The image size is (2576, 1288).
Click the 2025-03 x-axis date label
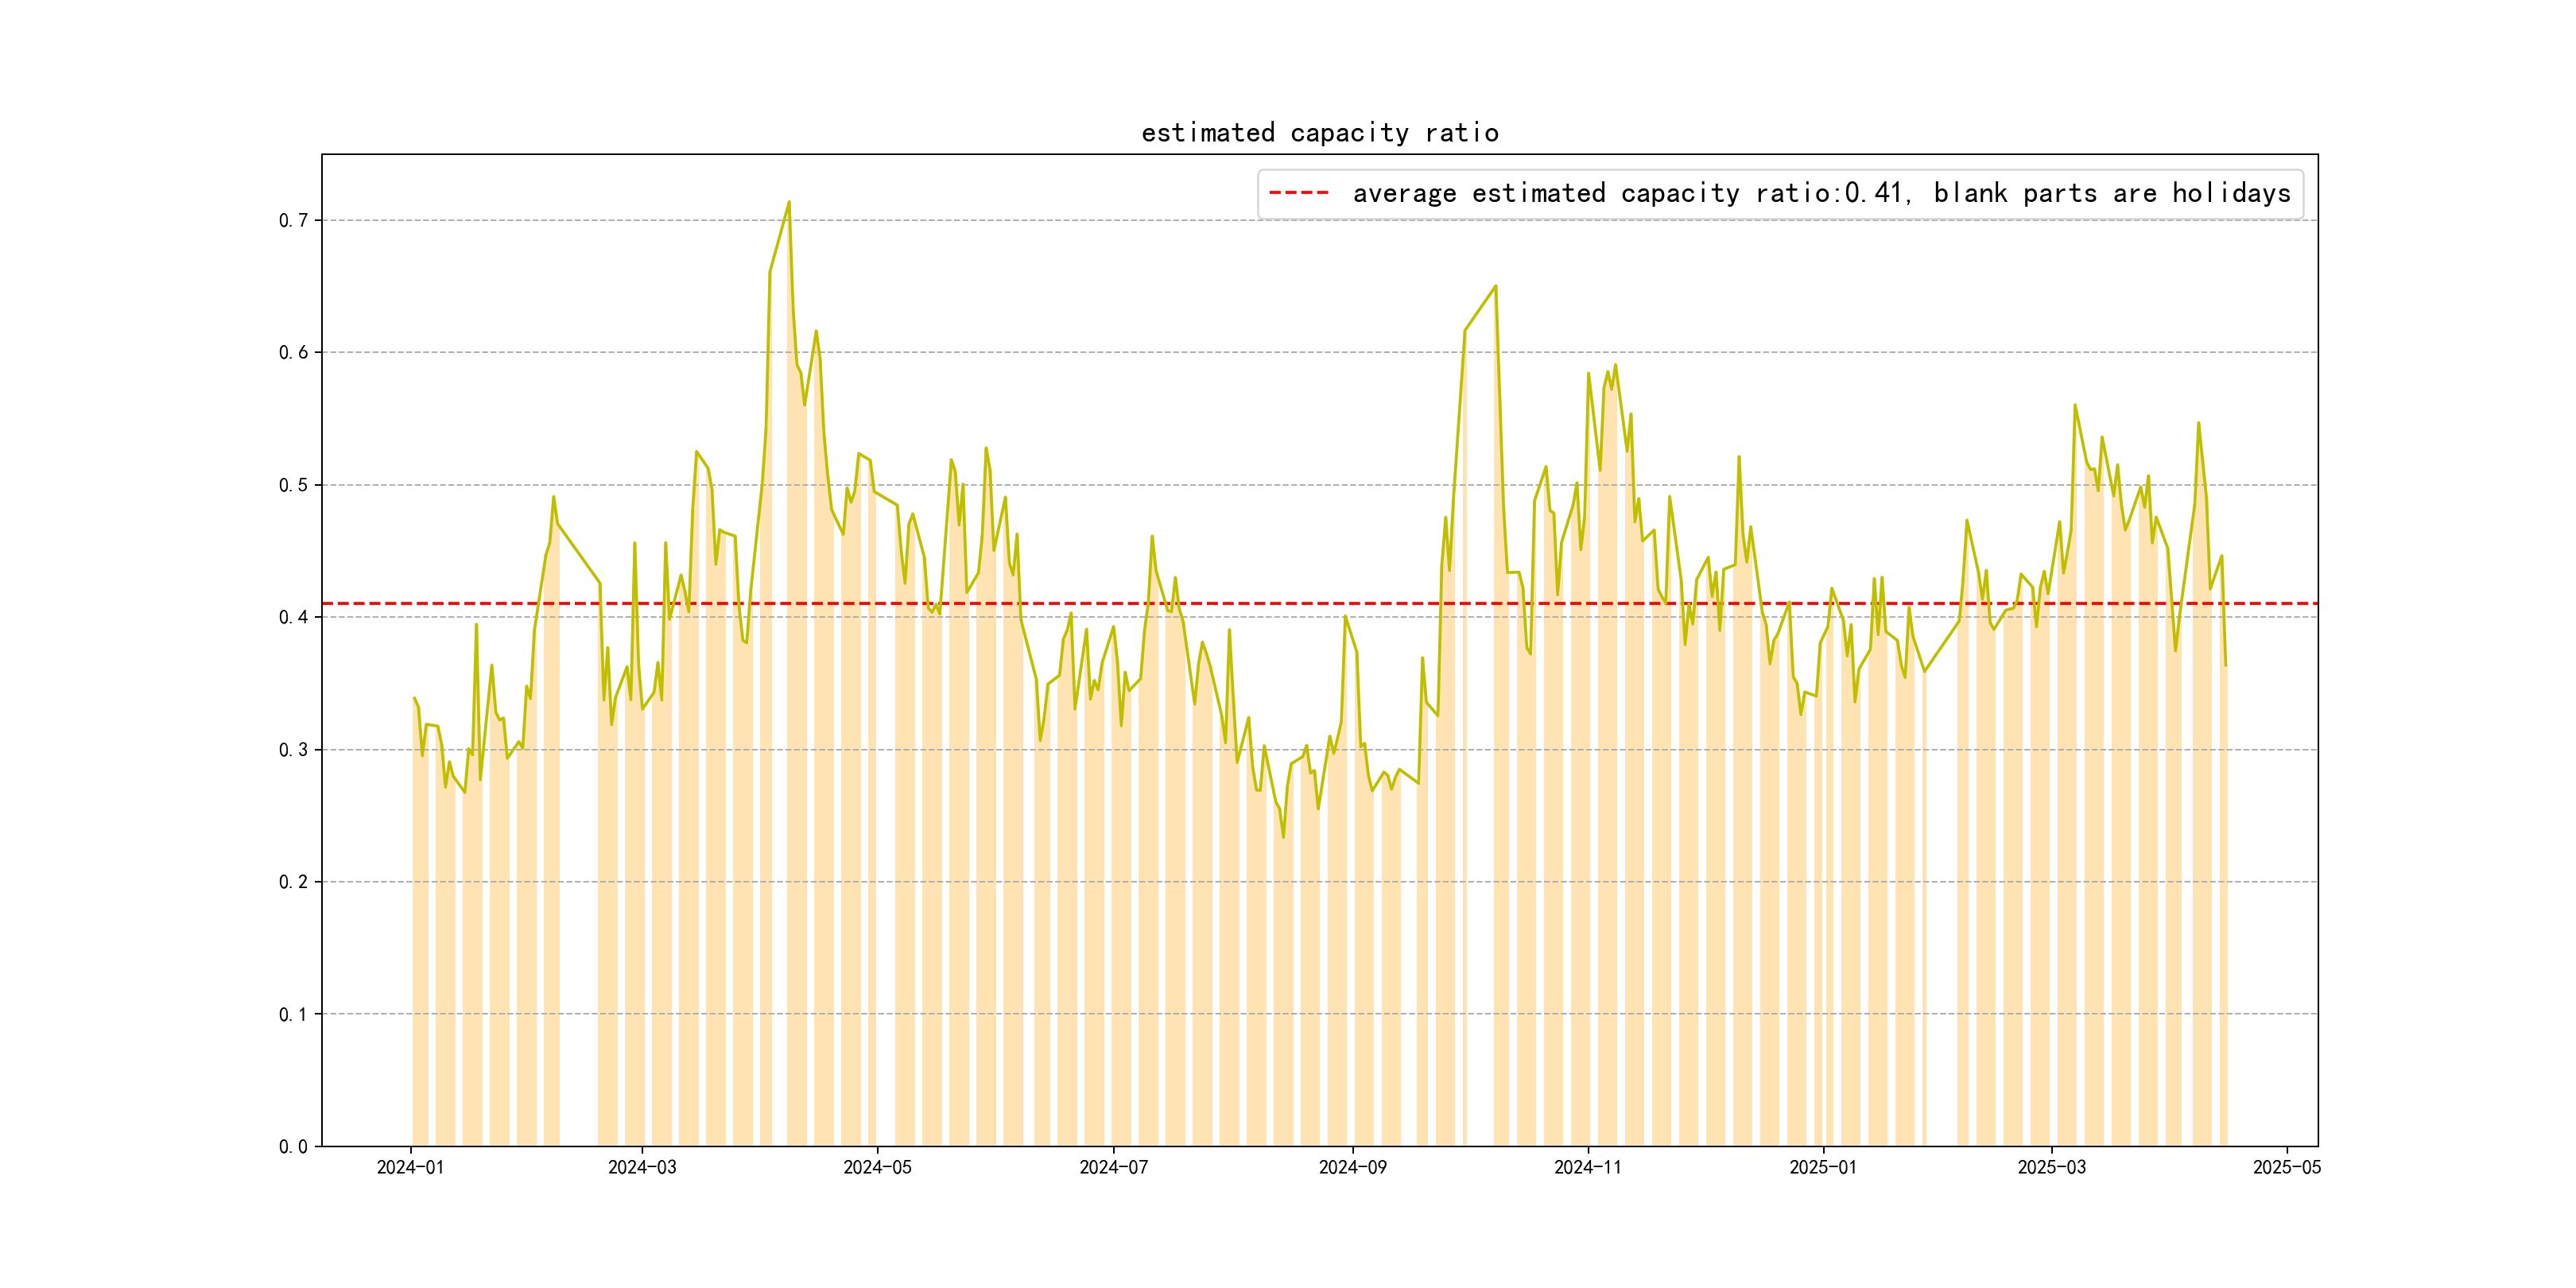click(x=2051, y=1167)
